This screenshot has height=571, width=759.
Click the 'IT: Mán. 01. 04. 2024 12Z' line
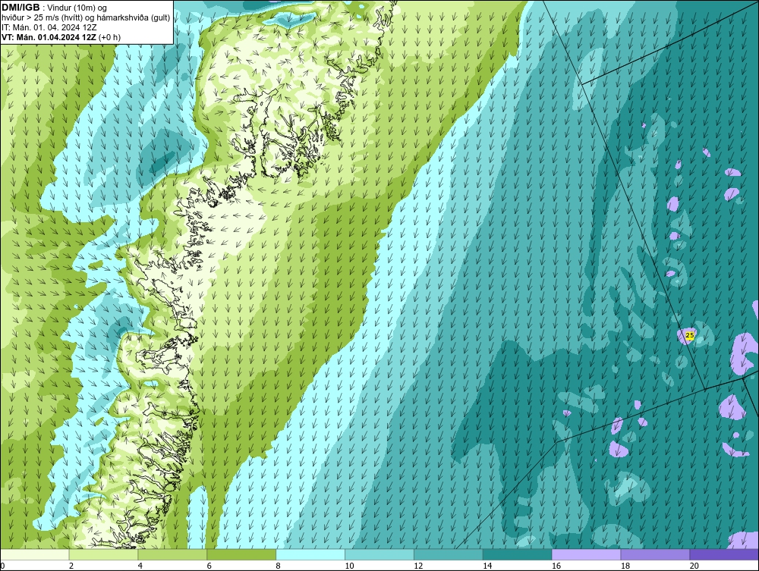click(x=49, y=27)
